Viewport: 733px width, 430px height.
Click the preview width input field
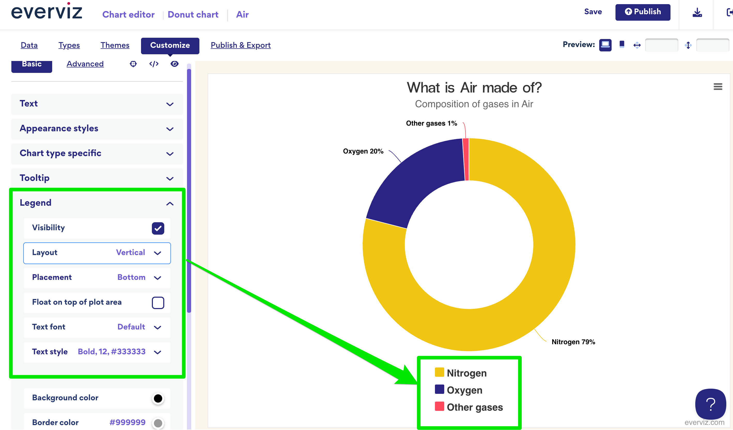pos(661,45)
